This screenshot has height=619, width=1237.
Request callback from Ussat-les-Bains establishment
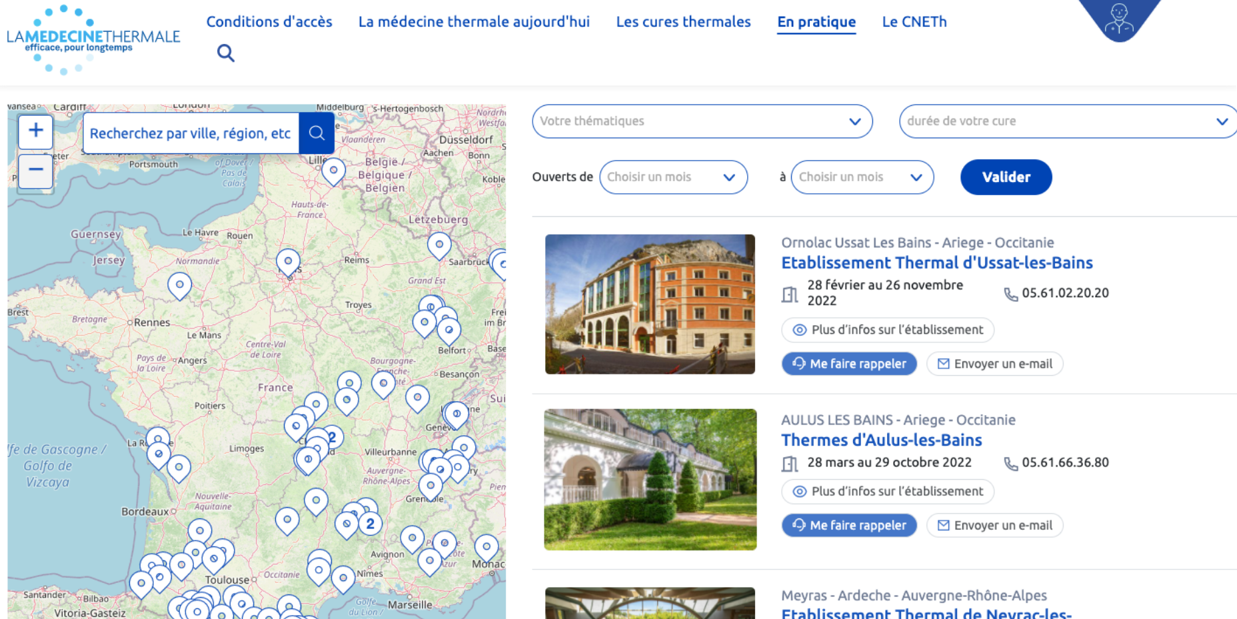pyautogui.click(x=849, y=364)
